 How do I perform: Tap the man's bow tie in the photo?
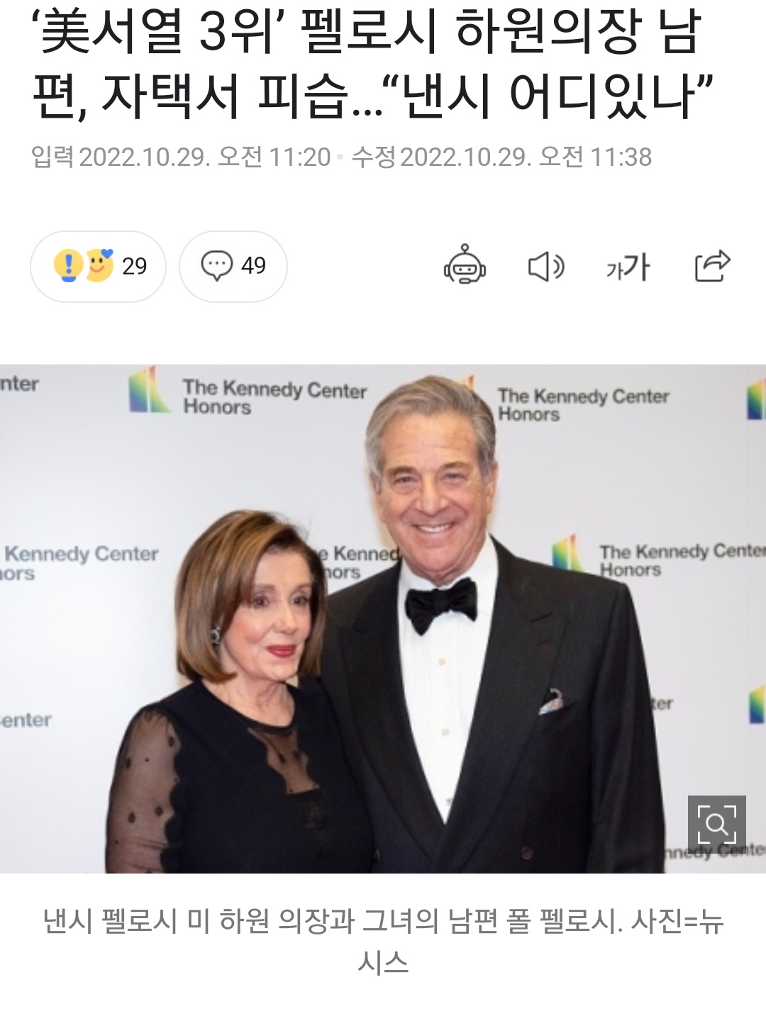coord(440,604)
